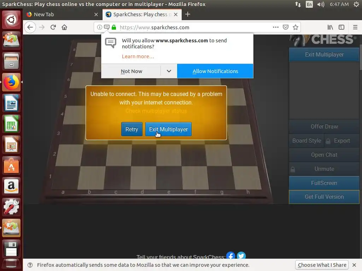Image resolution: width=362 pixels, height=271 pixels.
Task: Select SparkChess browser tab
Action: coord(141,14)
